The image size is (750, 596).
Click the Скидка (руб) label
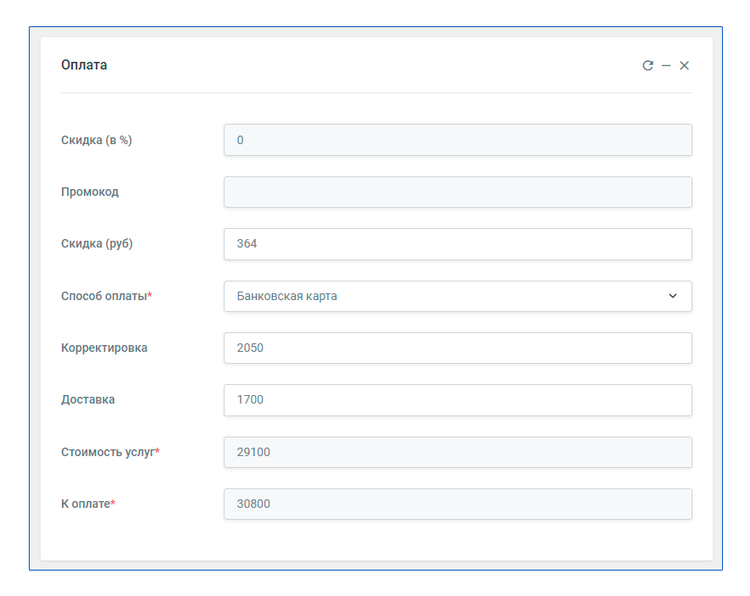97,243
